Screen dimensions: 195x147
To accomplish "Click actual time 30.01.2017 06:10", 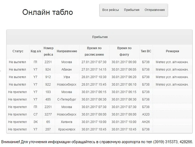I will (124, 84).
